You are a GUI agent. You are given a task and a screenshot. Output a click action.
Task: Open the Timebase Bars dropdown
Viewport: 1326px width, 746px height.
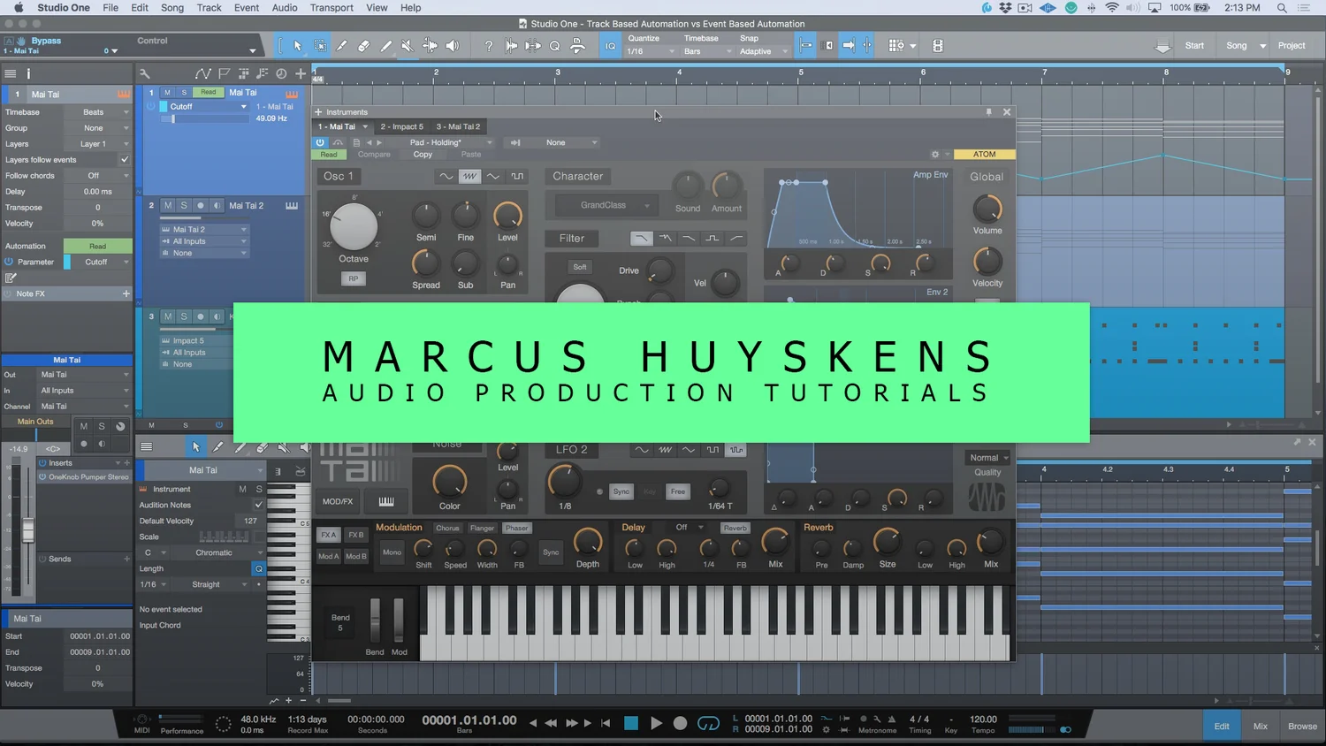click(x=708, y=51)
